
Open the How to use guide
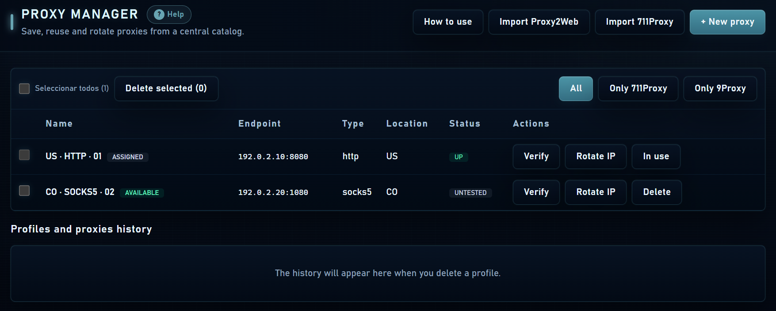tap(448, 22)
